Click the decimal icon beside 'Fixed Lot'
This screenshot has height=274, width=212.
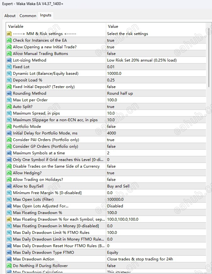pos(9,67)
